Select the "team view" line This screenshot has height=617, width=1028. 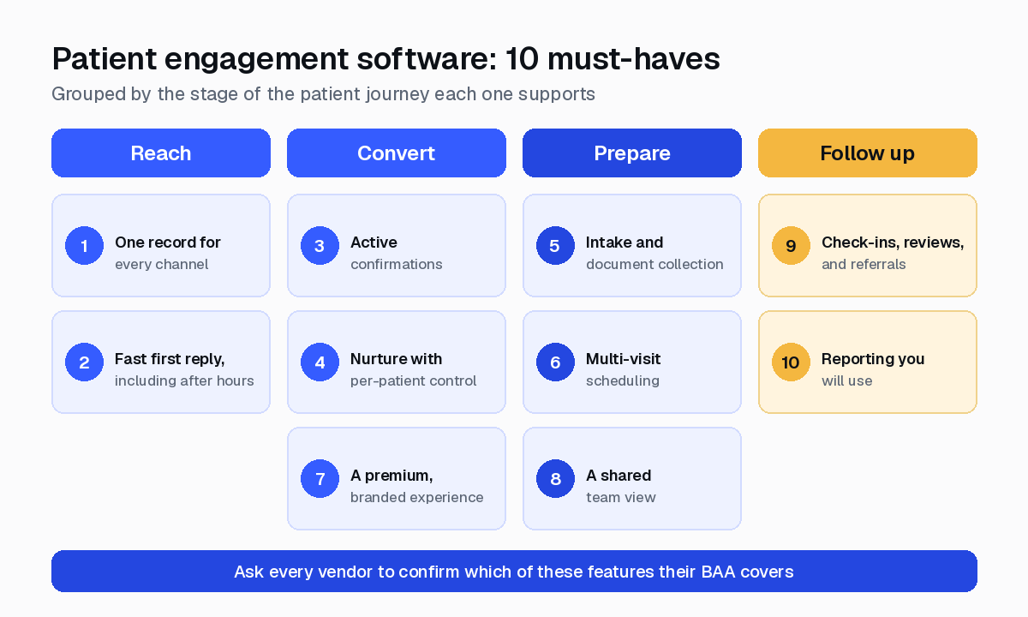point(621,497)
